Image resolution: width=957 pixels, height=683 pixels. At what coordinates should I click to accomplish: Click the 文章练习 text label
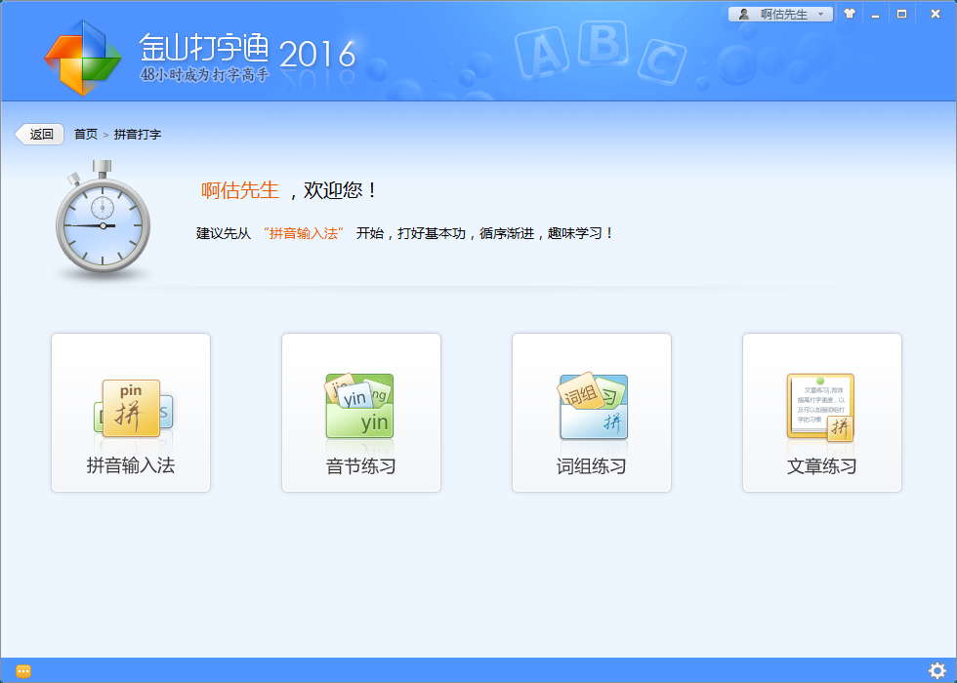(821, 466)
